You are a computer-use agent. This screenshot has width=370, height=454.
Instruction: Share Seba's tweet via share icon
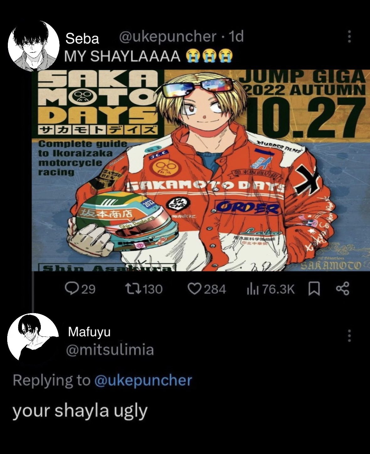342,289
